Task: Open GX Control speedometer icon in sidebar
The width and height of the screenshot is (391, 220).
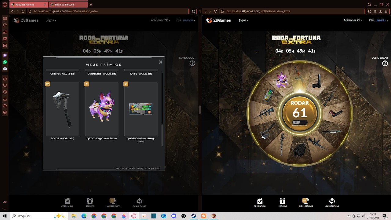Action: 5,25
